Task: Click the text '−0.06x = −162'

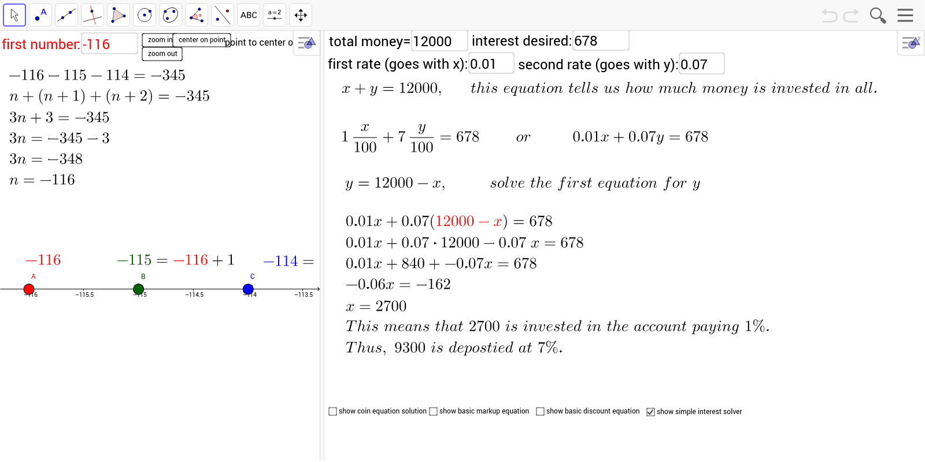Action: click(398, 284)
